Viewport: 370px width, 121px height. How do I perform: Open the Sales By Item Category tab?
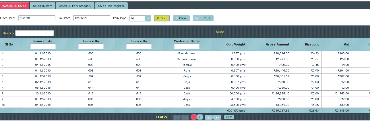coord(75,6)
